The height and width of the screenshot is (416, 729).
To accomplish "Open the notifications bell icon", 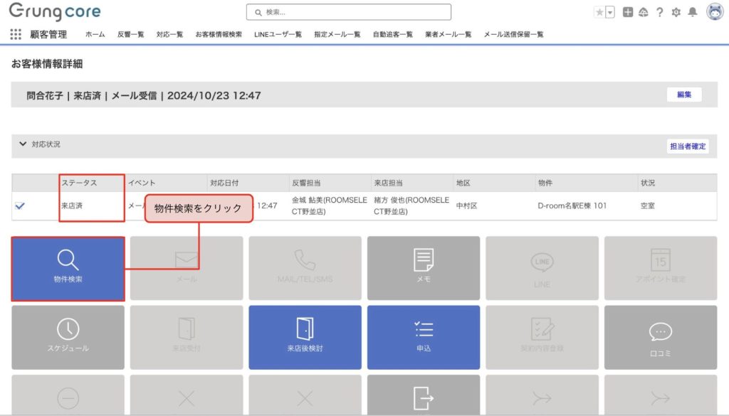I will tap(692, 12).
